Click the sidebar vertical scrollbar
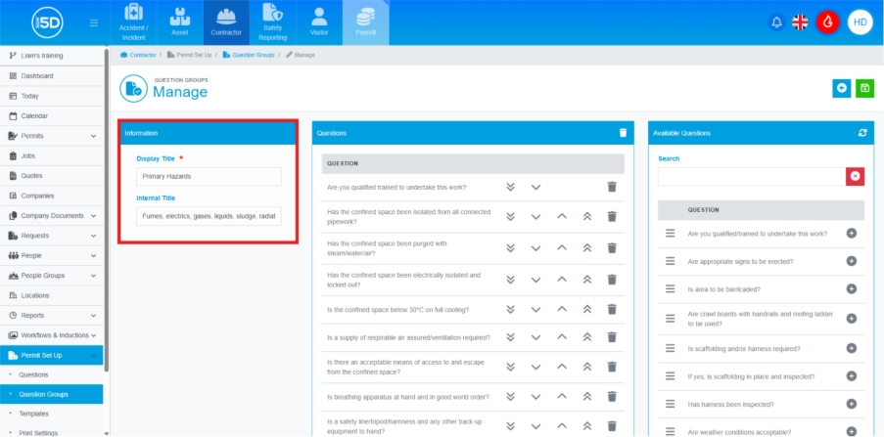The width and height of the screenshot is (884, 437). click(107, 208)
